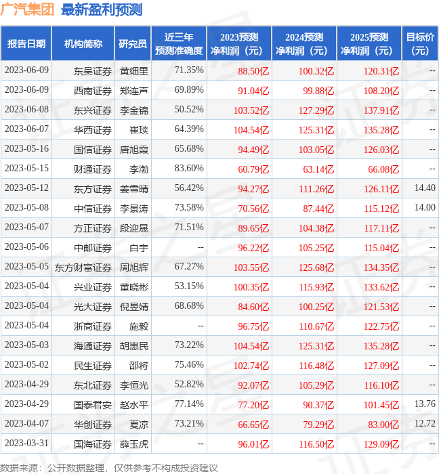Click researcher name 薛玉虎

[134, 445]
